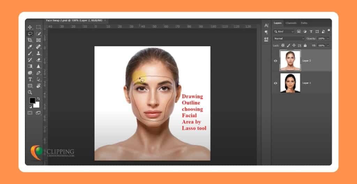Open the Paragraph panel icon
Screen dimensions: 357x184
pyautogui.click(x=266, y=32)
